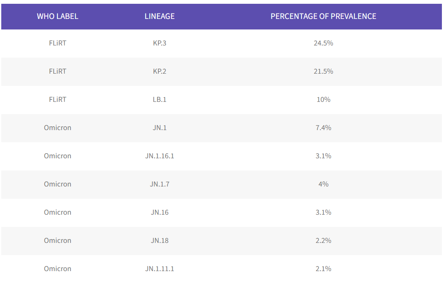Viewport: 444px width, 285px height.
Task: Click the FLiRT label in the KP.3 row
Action: tap(58, 43)
